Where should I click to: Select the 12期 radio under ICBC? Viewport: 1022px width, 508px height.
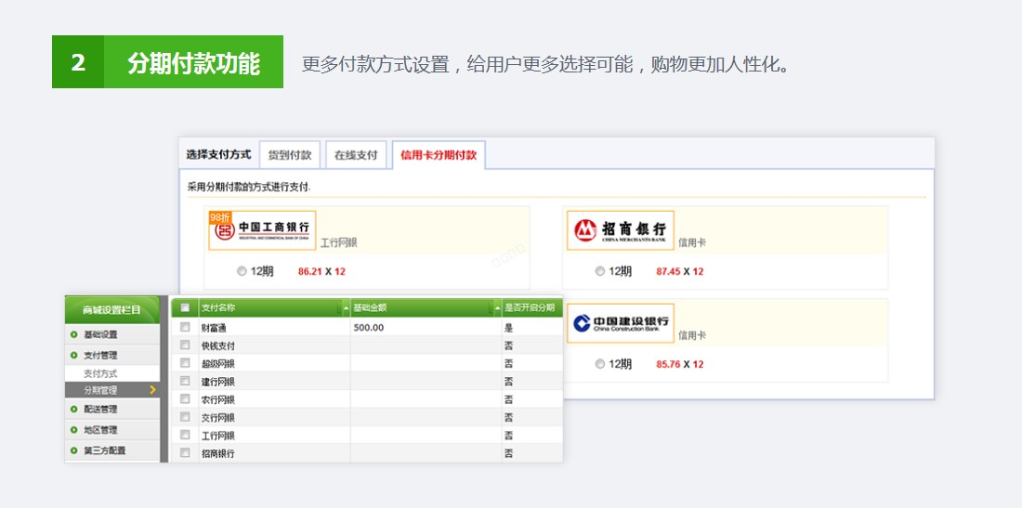pyautogui.click(x=242, y=271)
